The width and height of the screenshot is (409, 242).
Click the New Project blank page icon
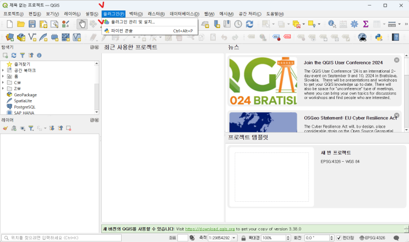pos(10,24)
